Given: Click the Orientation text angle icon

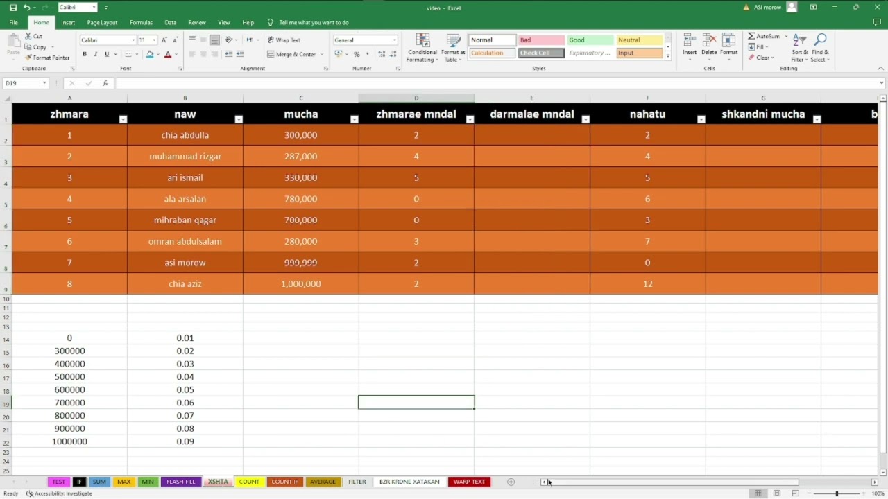Looking at the screenshot, I should 230,40.
